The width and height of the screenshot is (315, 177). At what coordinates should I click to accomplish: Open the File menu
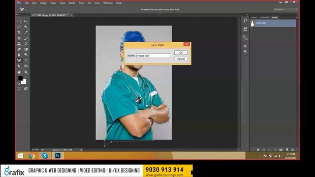pyautogui.click(x=27, y=3)
